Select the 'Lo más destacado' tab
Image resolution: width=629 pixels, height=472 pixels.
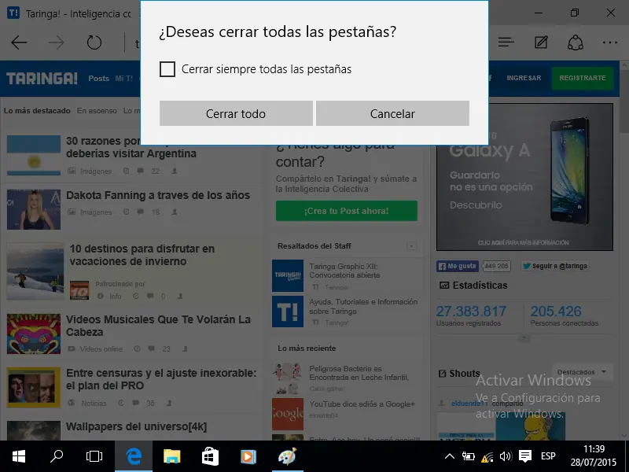(37, 110)
